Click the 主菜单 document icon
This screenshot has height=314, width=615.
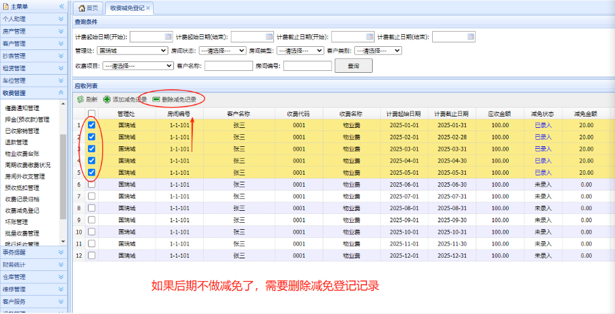[6, 6]
